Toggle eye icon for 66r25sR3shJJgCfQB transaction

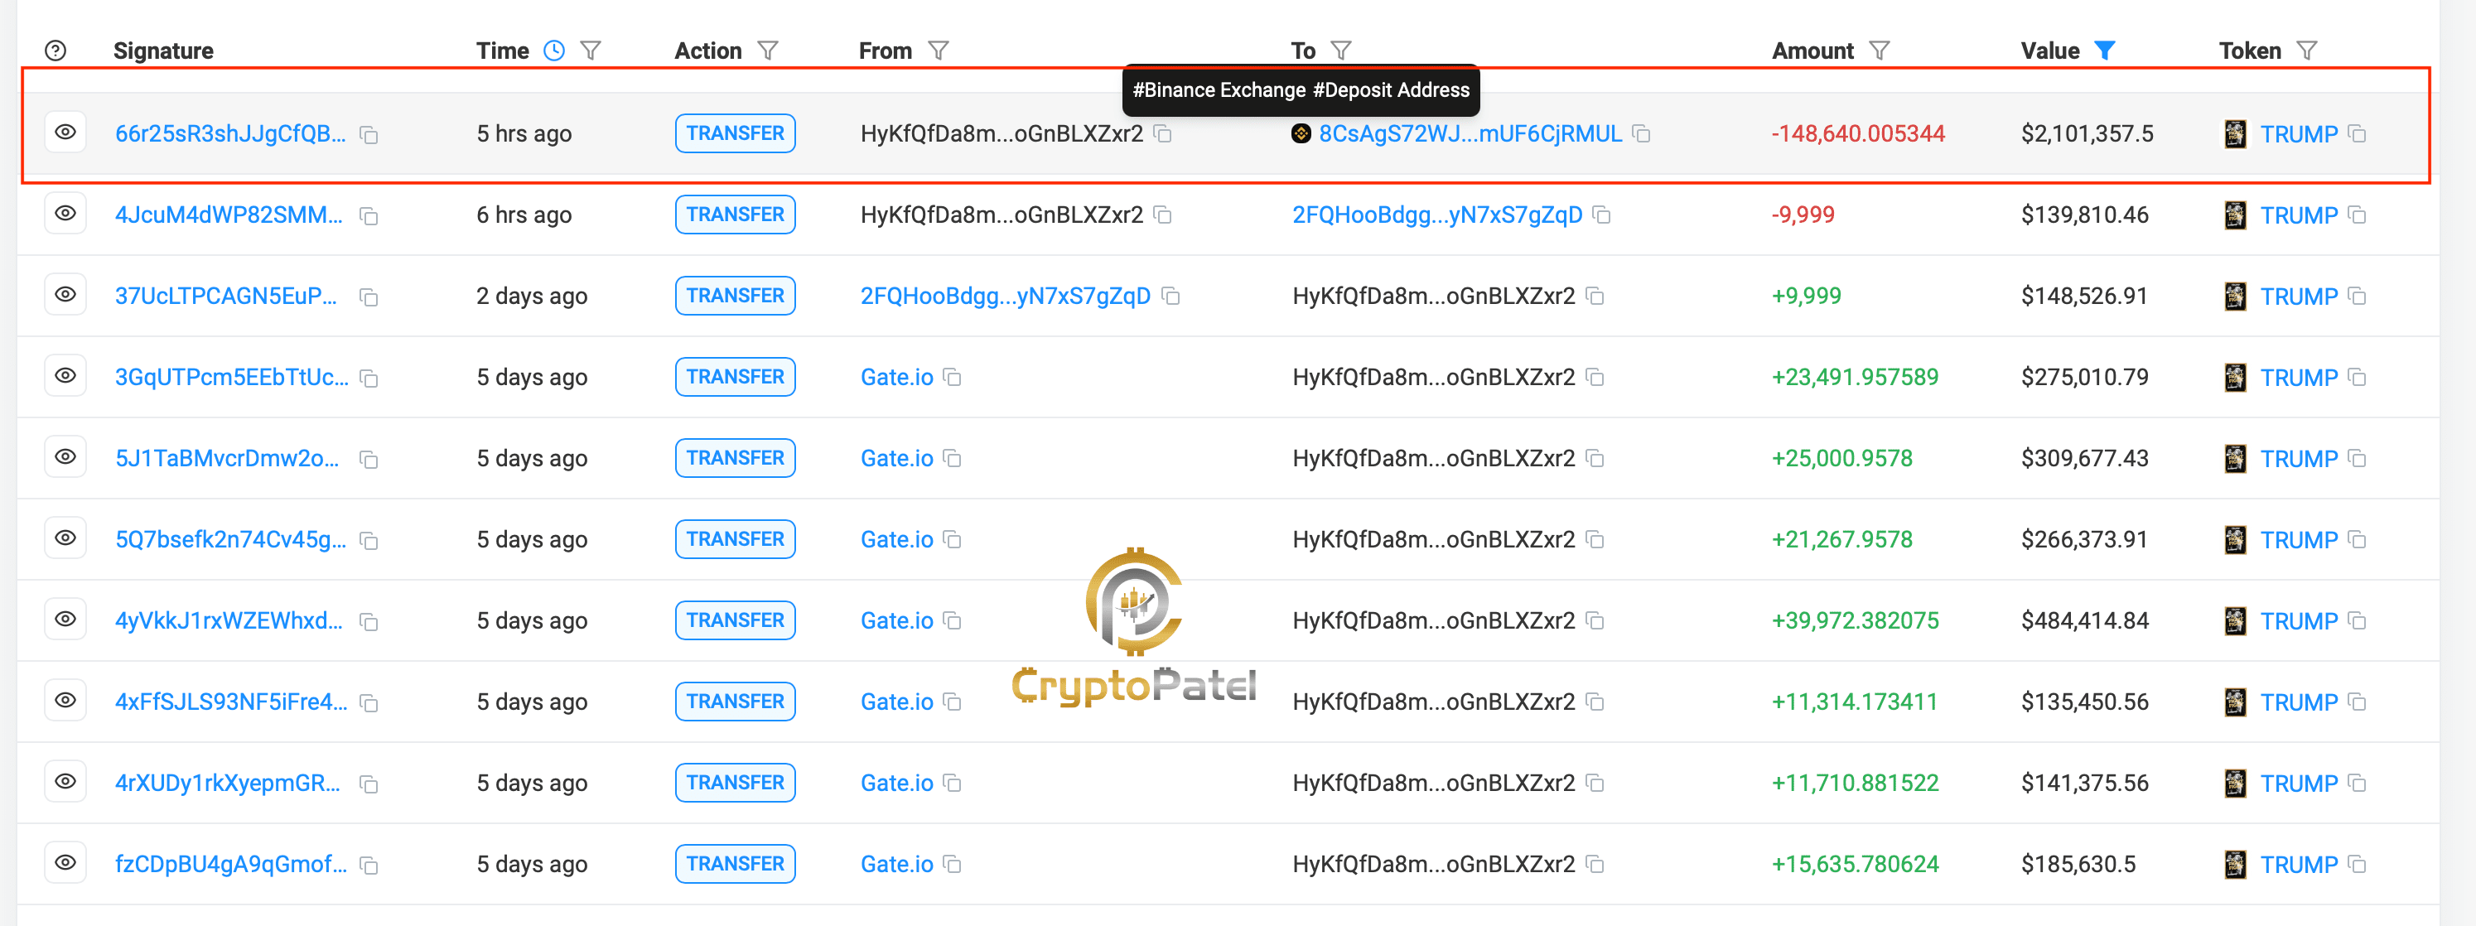tap(65, 133)
